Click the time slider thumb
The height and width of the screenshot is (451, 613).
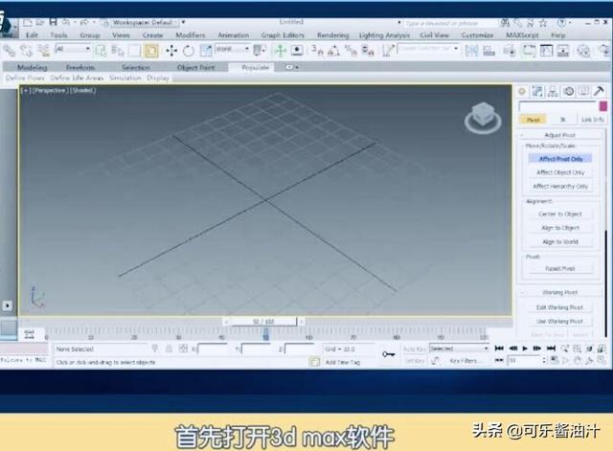(x=264, y=322)
